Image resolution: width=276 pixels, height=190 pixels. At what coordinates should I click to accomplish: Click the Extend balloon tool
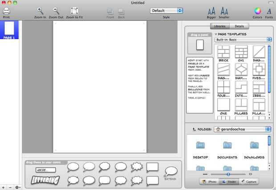point(170,173)
